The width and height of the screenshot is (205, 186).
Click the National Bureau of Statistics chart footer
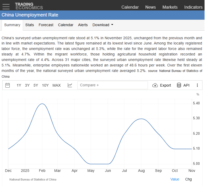pos(33,179)
